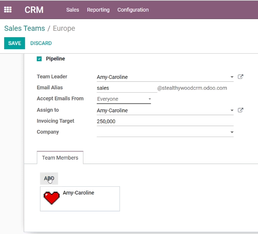Click ADD to add team member
This screenshot has height=234, width=258.
pyautogui.click(x=49, y=178)
